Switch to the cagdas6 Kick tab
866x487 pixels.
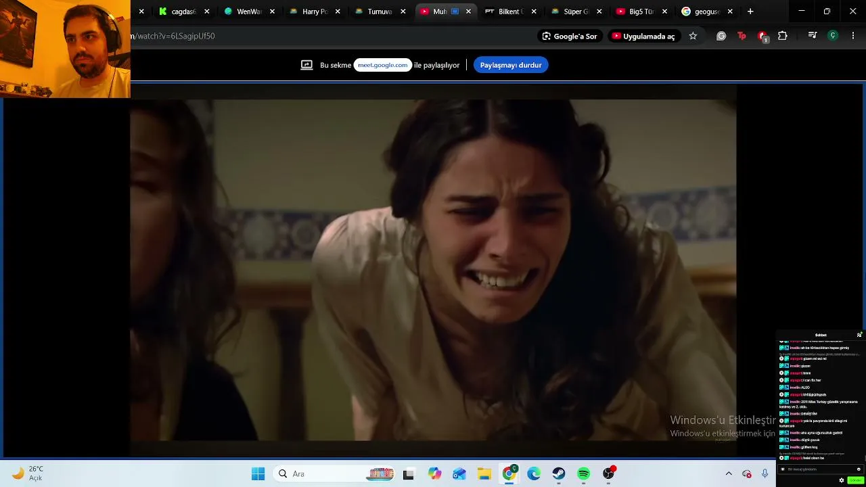pyautogui.click(x=183, y=11)
